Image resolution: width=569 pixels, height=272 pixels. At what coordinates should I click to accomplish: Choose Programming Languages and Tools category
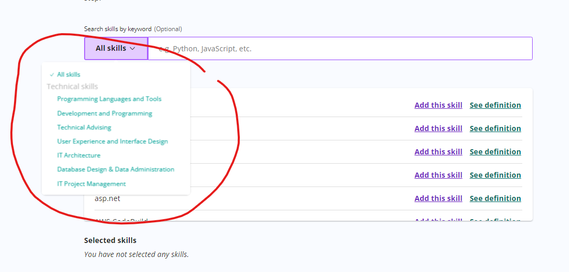point(109,99)
